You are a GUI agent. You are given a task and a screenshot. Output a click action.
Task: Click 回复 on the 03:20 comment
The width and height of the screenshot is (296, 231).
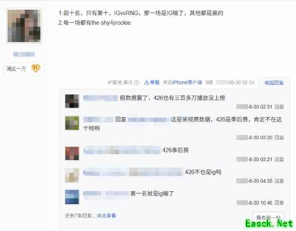pyautogui.click(x=279, y=138)
